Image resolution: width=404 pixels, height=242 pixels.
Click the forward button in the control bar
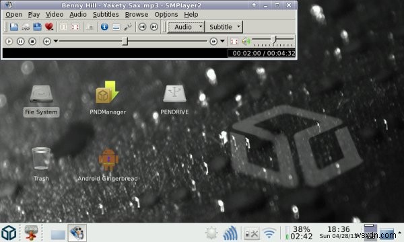point(213,41)
